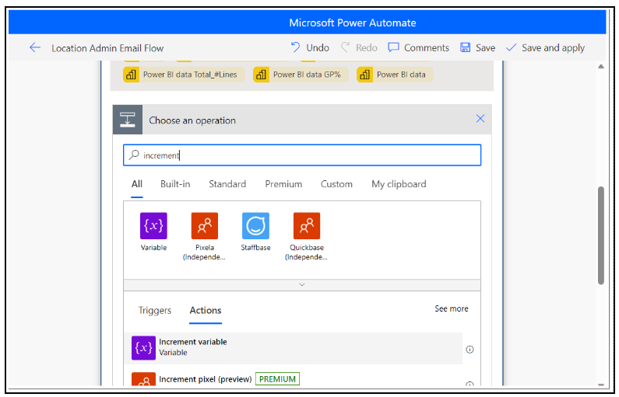The width and height of the screenshot is (619, 397).
Task: Switch to the Triggers tab
Action: coord(155,310)
